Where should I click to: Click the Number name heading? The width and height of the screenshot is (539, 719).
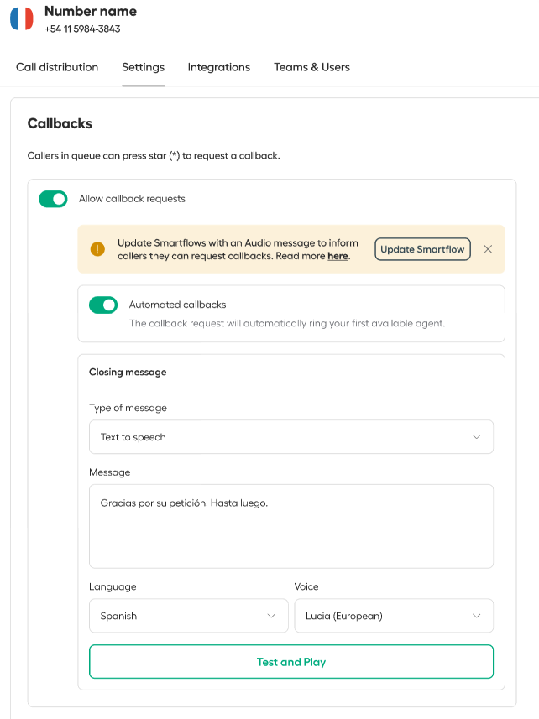tap(91, 11)
